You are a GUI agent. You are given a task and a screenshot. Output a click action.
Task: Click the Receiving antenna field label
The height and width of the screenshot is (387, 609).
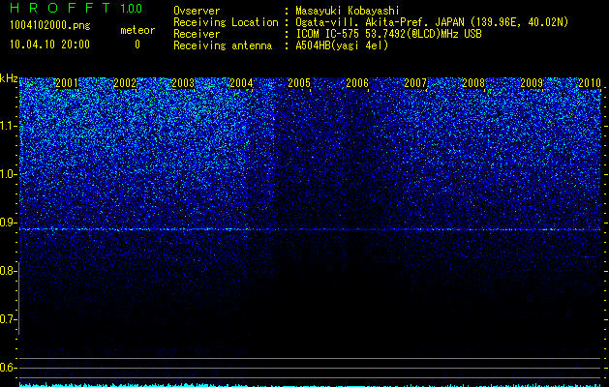pyautogui.click(x=223, y=45)
